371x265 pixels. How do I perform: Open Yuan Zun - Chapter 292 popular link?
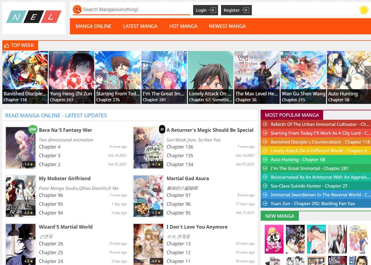[x=313, y=203]
